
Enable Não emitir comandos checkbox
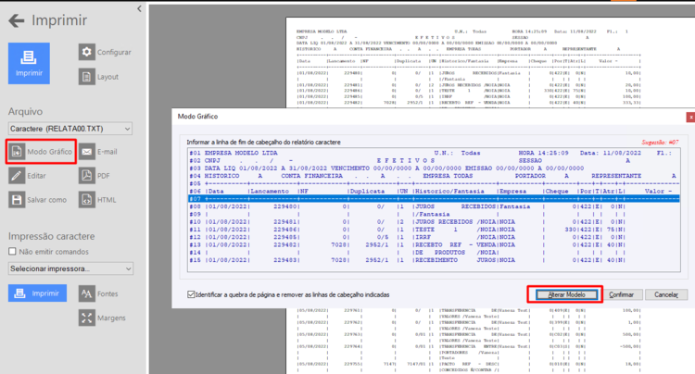coord(12,252)
